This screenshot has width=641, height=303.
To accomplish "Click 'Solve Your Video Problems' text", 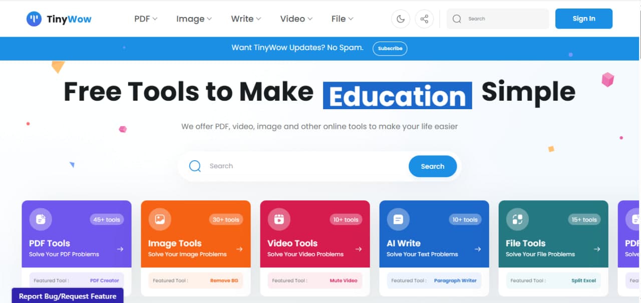I will 305,254.
